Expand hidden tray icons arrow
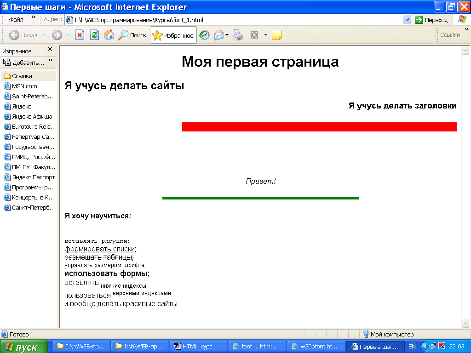 coord(425,347)
